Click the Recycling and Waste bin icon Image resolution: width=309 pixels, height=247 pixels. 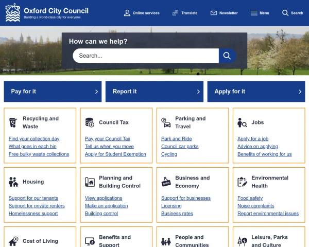[13, 122]
